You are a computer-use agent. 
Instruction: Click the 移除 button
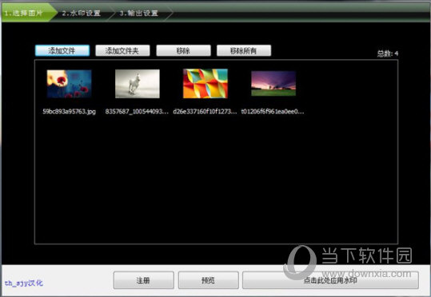(x=183, y=50)
